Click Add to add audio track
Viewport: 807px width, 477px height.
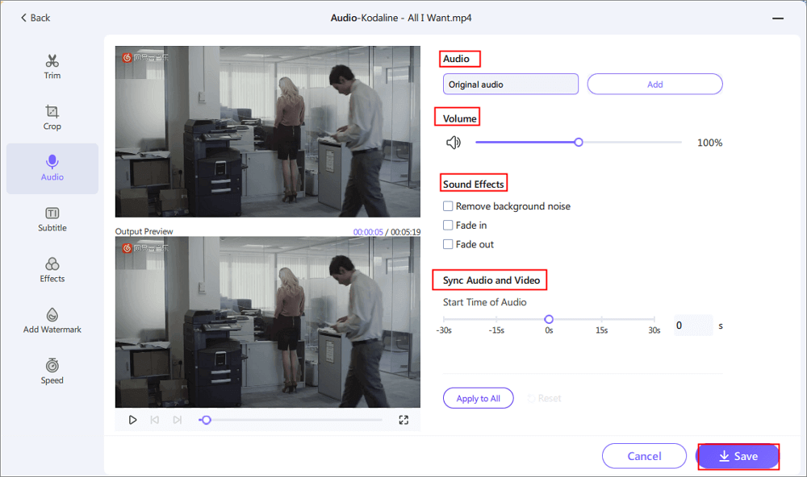[x=654, y=85]
